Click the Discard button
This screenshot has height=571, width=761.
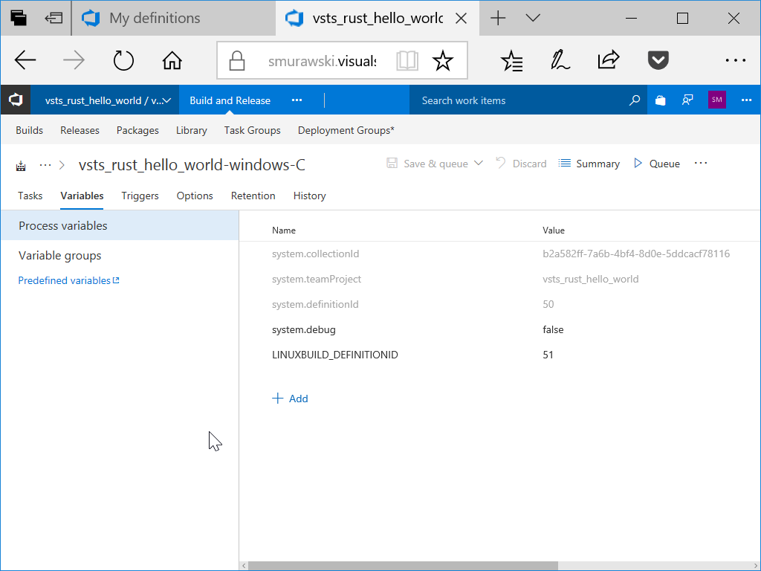coord(521,164)
